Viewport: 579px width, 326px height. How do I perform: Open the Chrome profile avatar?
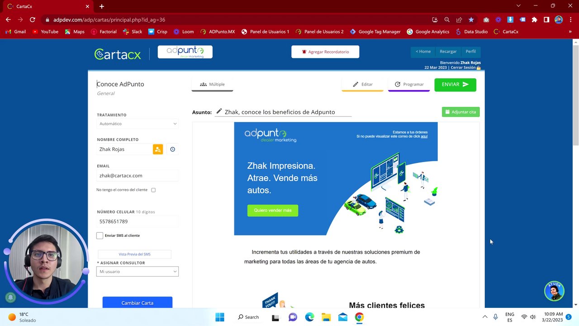click(559, 20)
